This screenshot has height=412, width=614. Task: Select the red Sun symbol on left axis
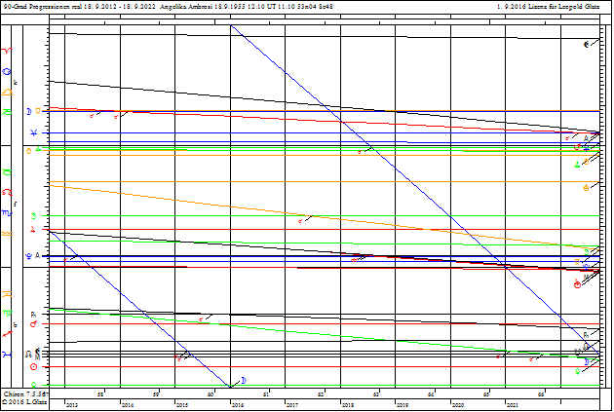tap(34, 367)
